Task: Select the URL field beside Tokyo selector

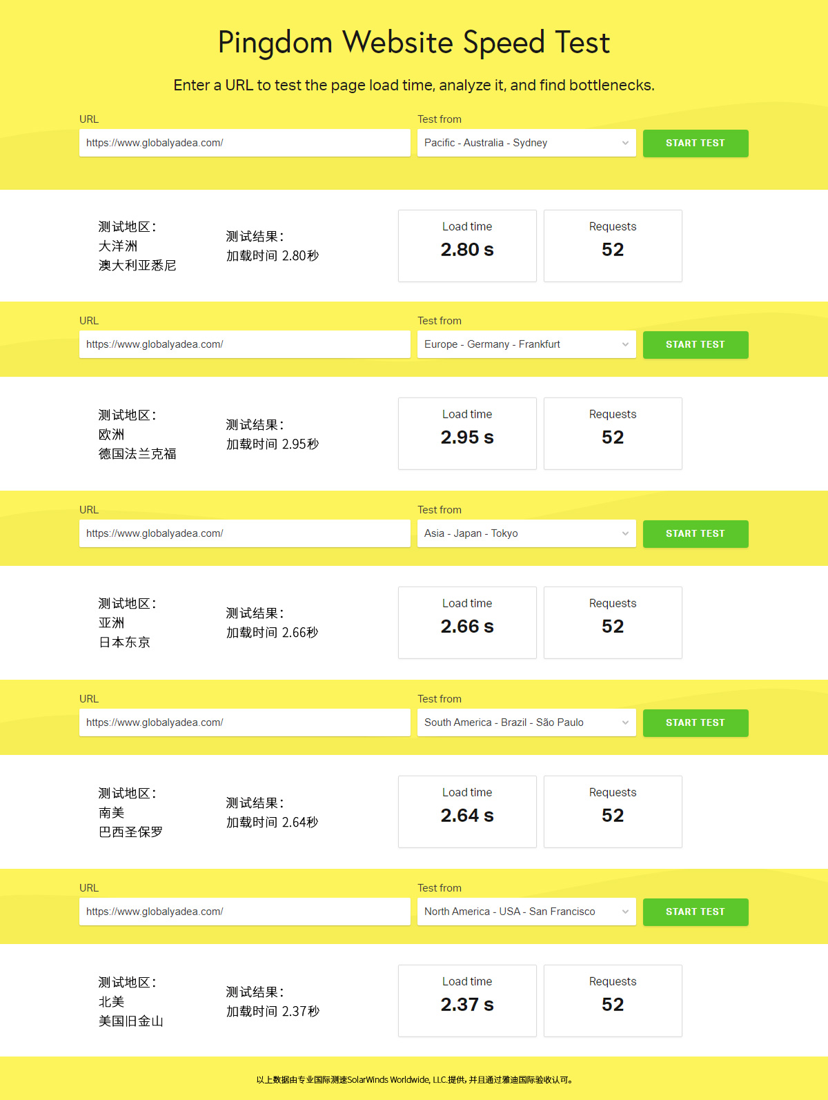Action: [x=244, y=534]
